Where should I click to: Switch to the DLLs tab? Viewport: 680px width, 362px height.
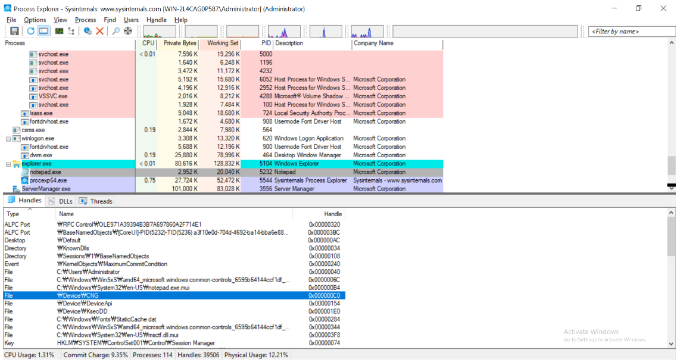point(61,201)
